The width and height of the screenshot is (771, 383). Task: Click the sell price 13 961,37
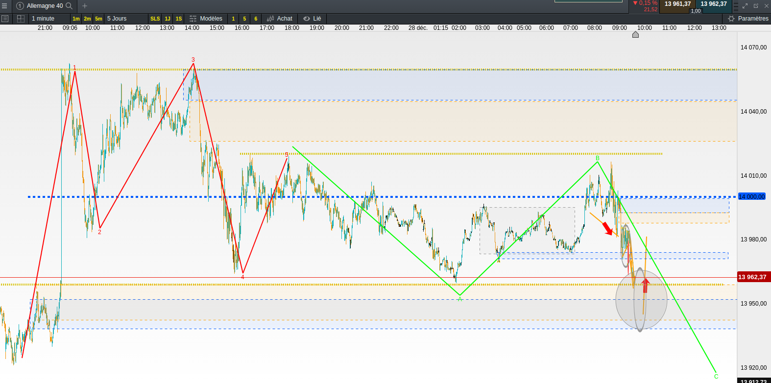tap(677, 4)
